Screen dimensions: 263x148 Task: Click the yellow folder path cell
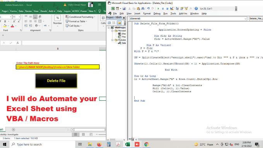click(58, 67)
